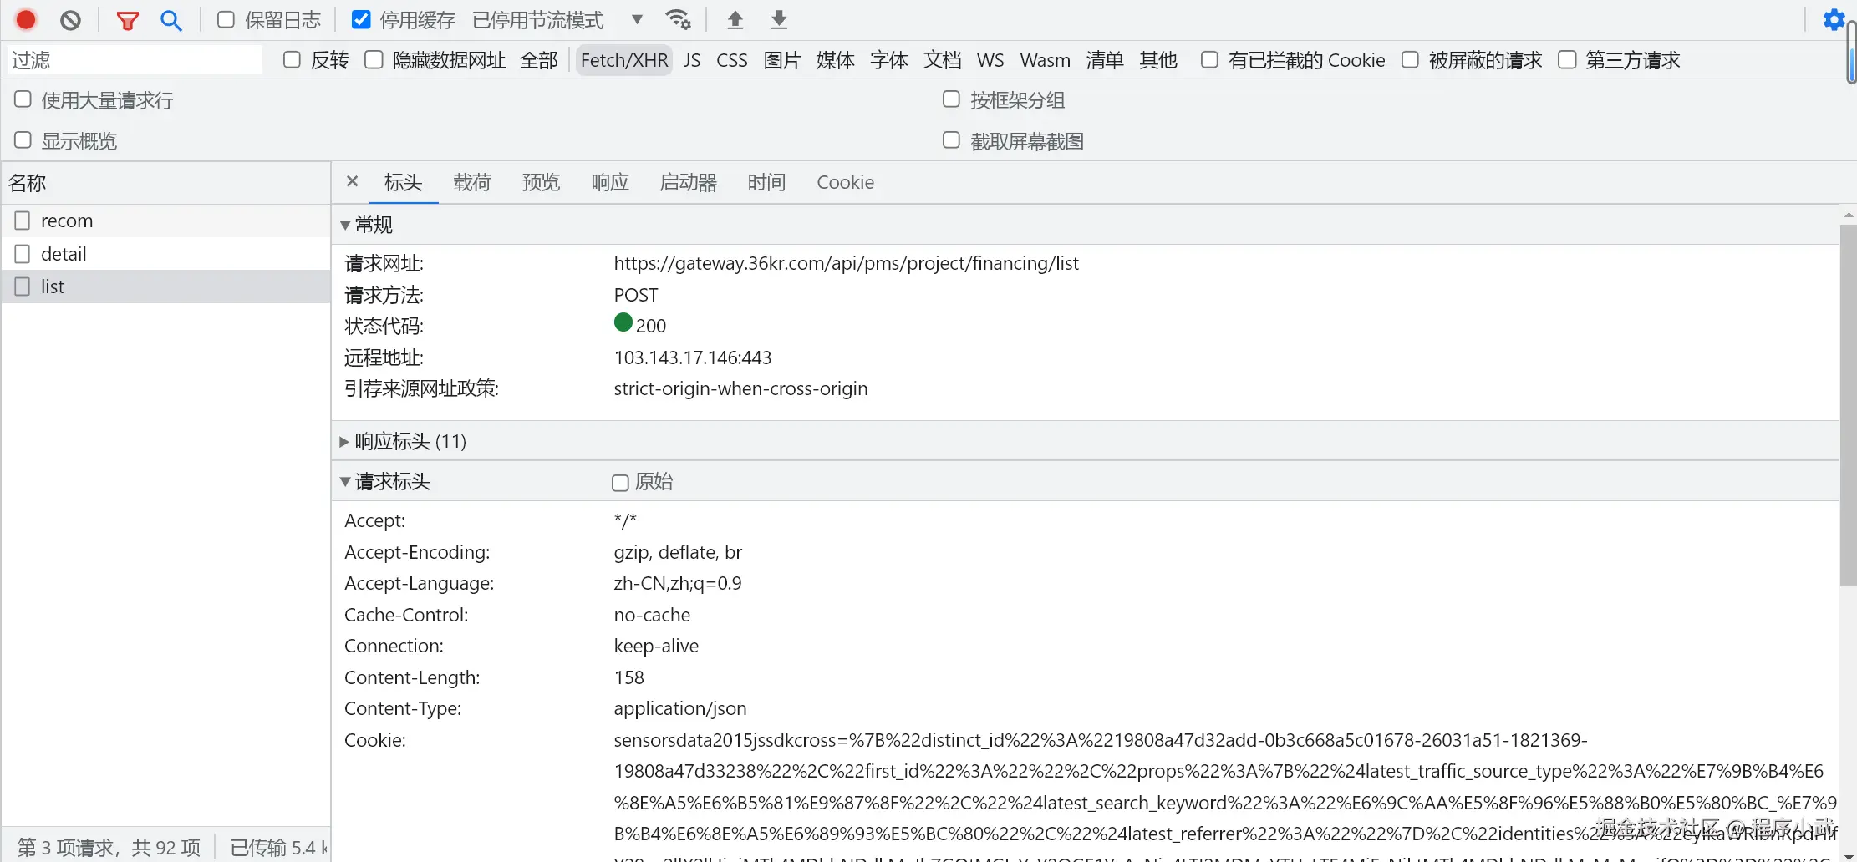Screen dimensions: 1857x862
Task: Clear all network requests
Action: [x=69, y=18]
